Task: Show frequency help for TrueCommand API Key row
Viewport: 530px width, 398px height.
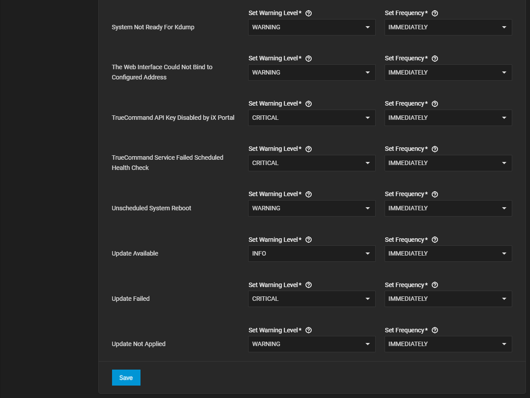Action: click(x=435, y=104)
